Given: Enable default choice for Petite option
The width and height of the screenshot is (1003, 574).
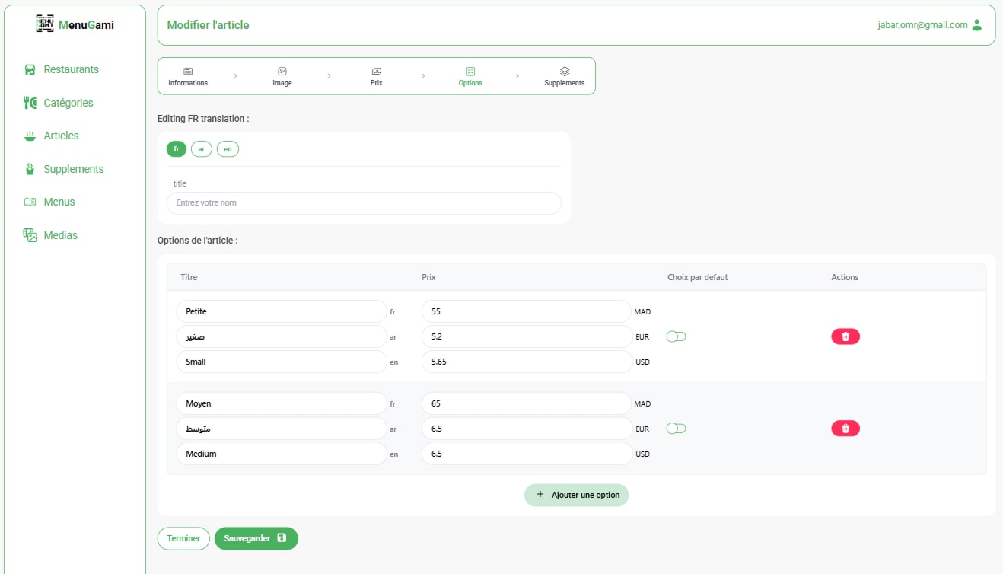Looking at the screenshot, I should (676, 336).
